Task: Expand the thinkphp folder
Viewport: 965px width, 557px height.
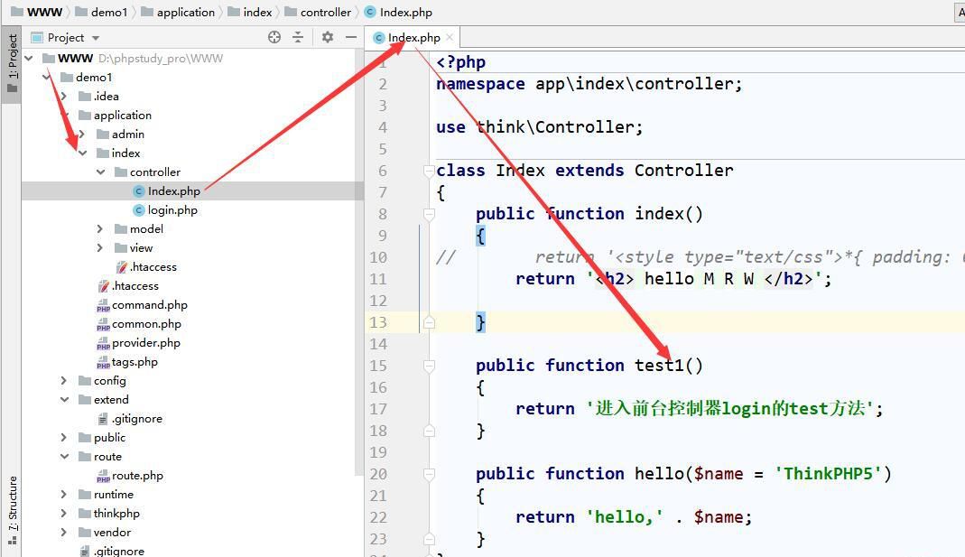Action: click(64, 514)
